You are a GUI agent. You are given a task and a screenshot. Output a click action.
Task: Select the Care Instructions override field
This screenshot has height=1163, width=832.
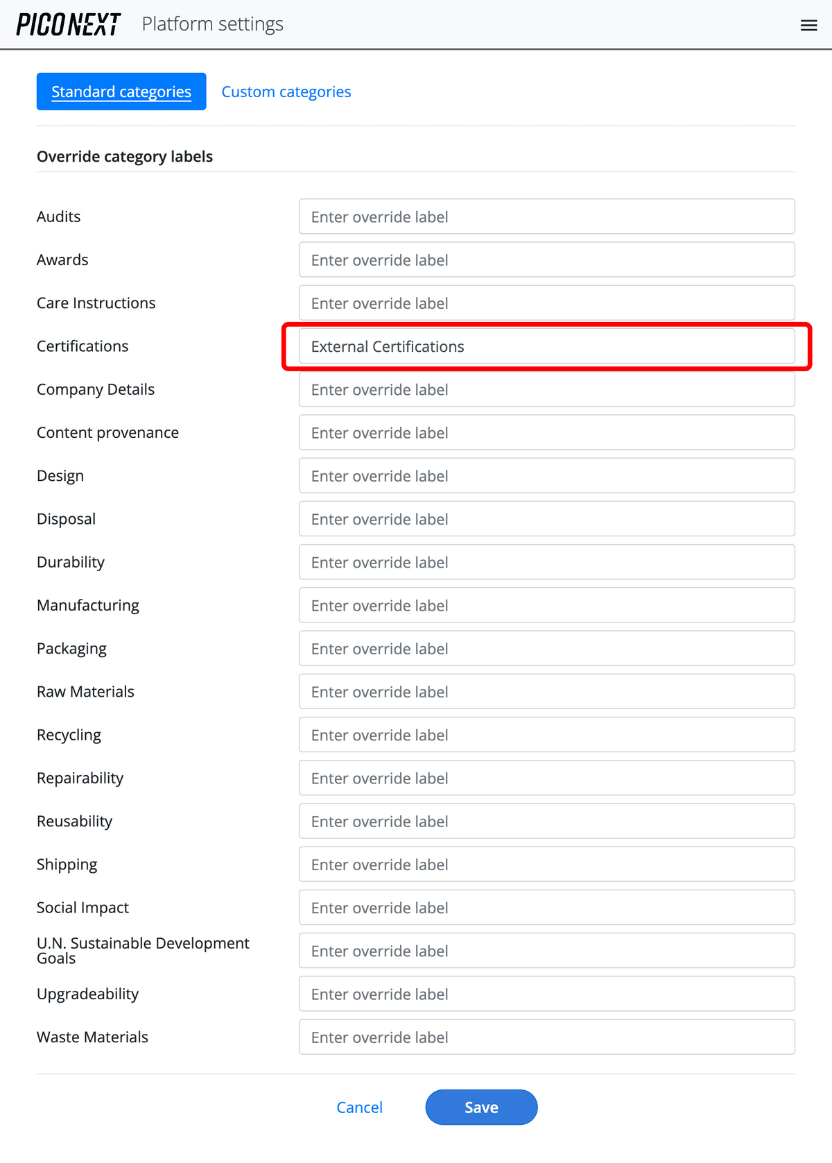coord(546,303)
